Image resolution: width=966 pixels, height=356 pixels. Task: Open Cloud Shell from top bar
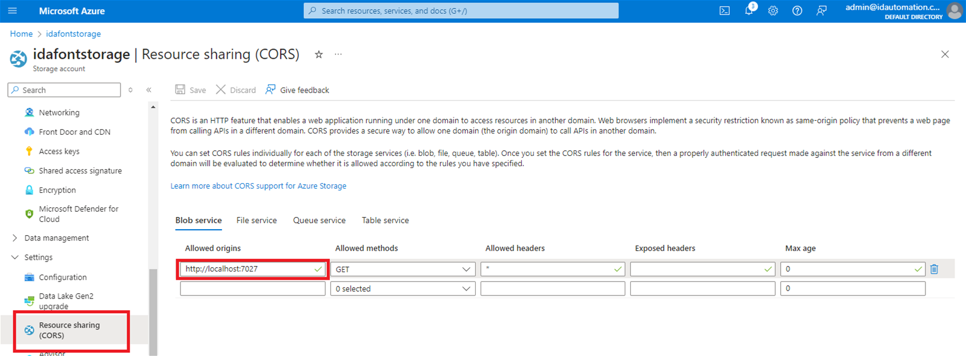pyautogui.click(x=724, y=11)
